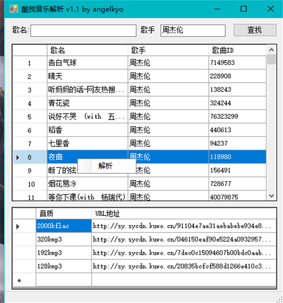Click song ID 228908

238,76
